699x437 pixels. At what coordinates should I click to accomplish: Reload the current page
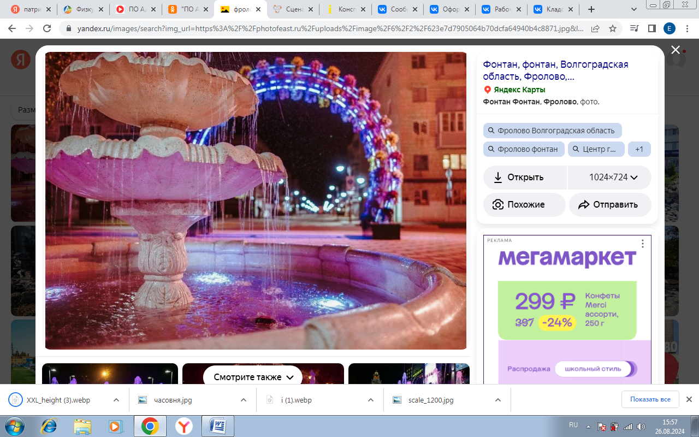[47, 28]
